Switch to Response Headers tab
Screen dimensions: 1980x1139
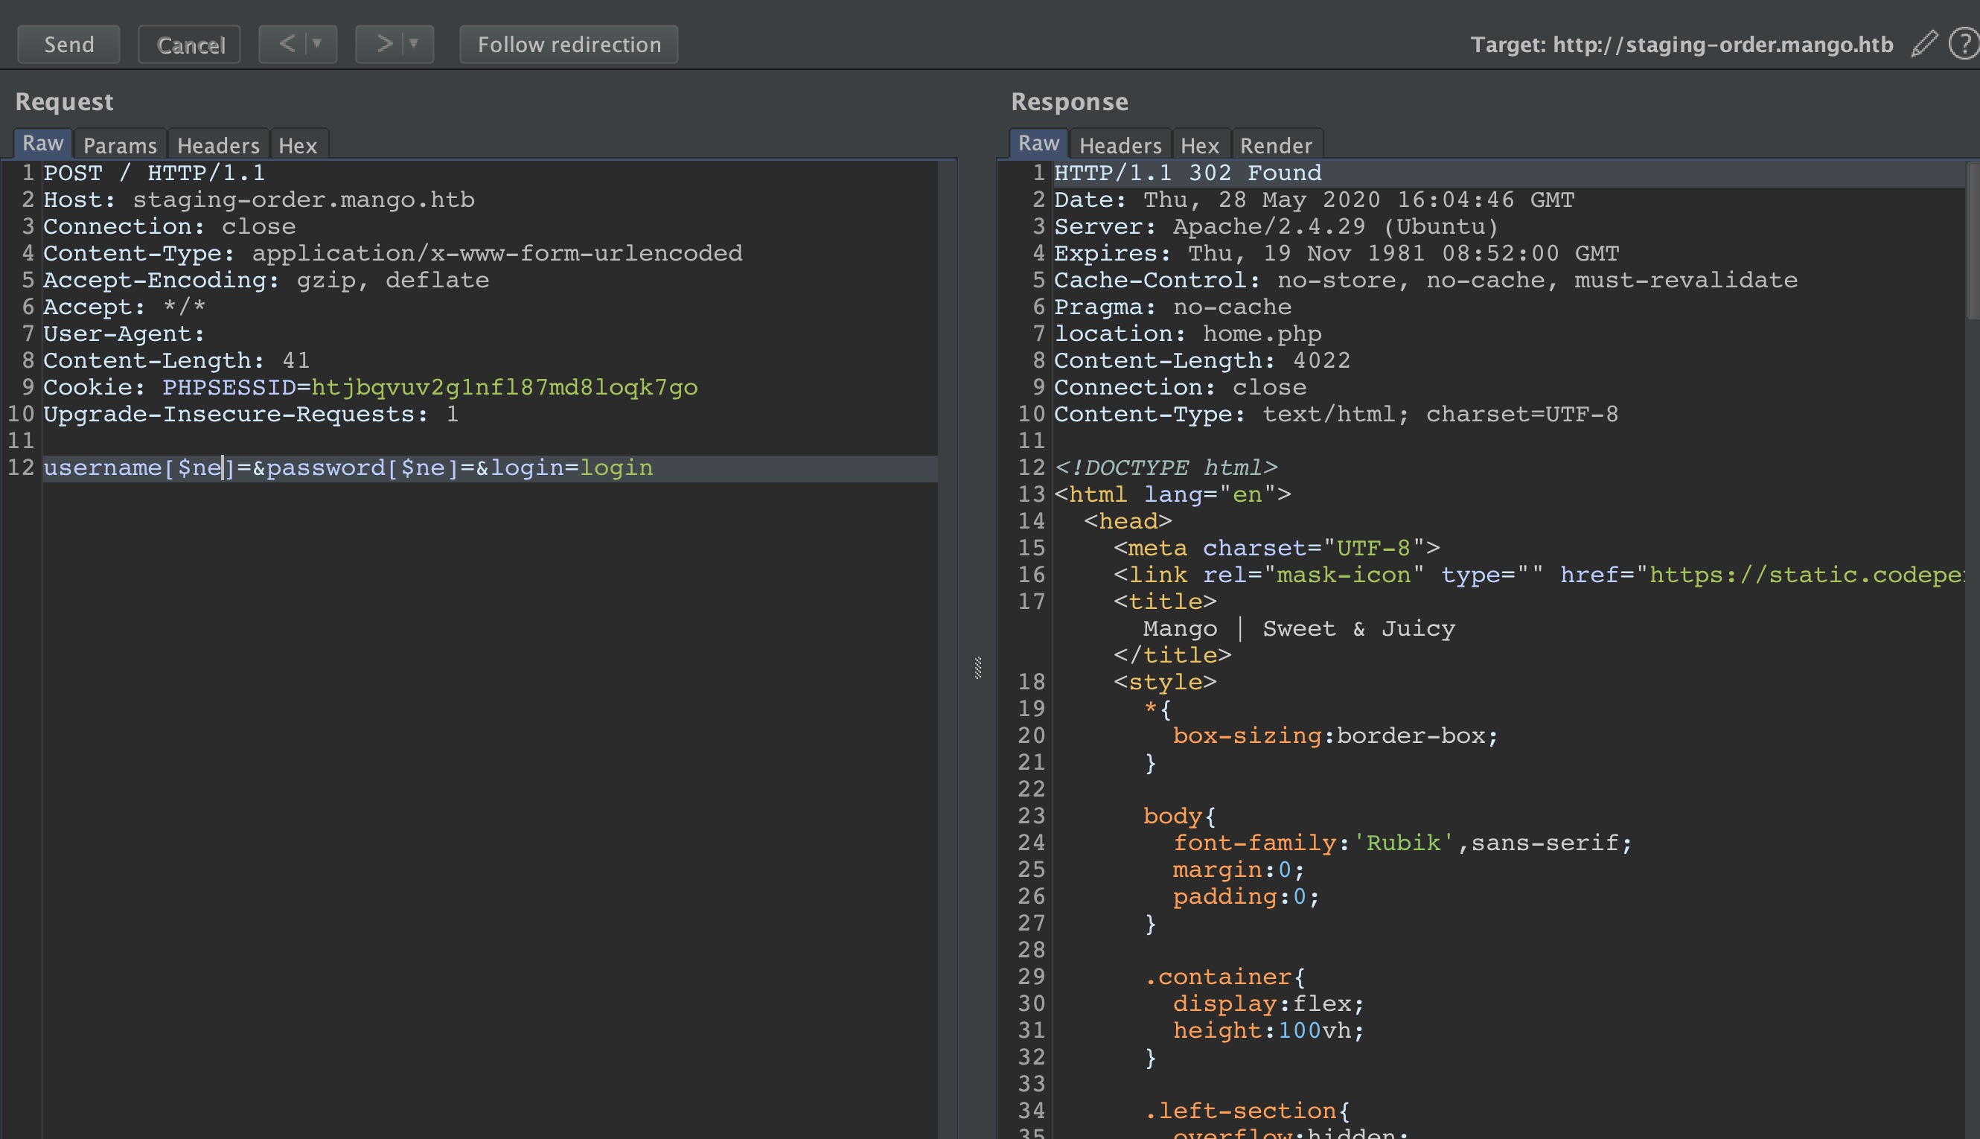(x=1120, y=145)
